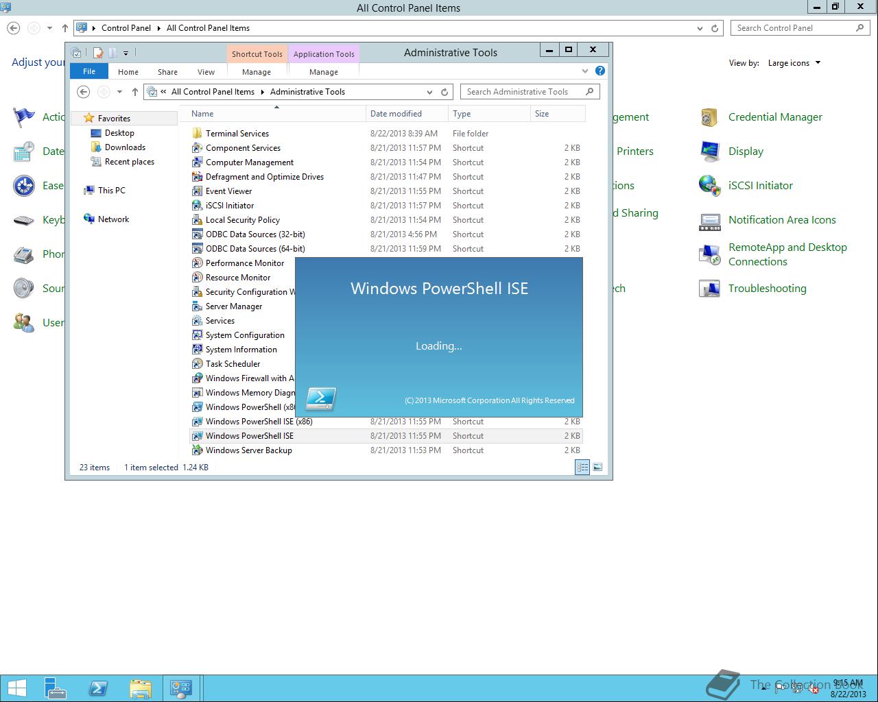This screenshot has height=702, width=878.
Task: Open Server Manager from the taskbar
Action: pos(56,688)
